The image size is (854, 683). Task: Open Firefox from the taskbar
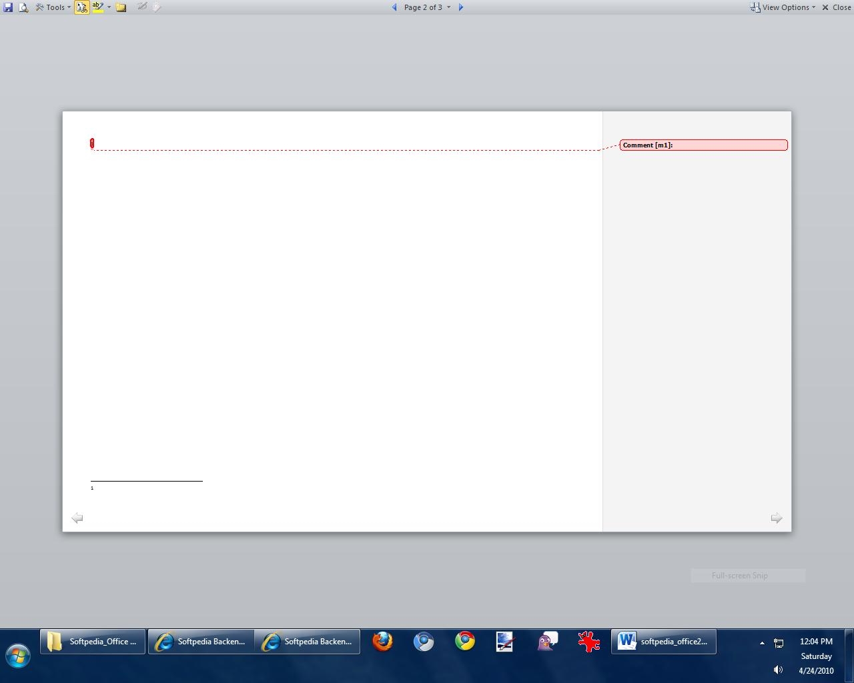tap(382, 642)
